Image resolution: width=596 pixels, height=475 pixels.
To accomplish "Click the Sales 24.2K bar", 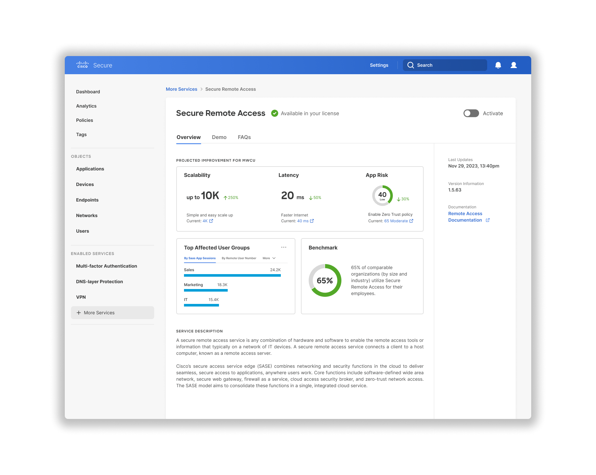I will point(232,275).
